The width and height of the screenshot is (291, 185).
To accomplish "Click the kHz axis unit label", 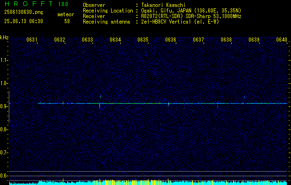I will point(4,37).
